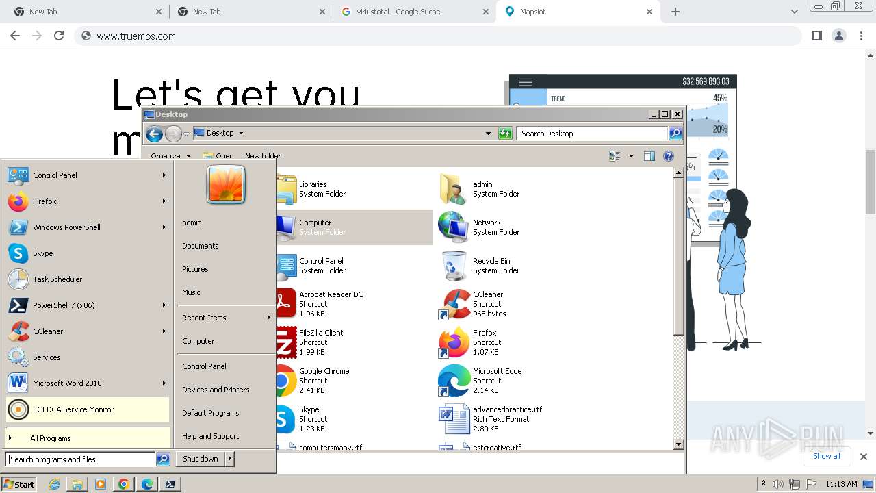Open a new Chrome tab
This screenshot has width=876, height=493.
(x=675, y=12)
